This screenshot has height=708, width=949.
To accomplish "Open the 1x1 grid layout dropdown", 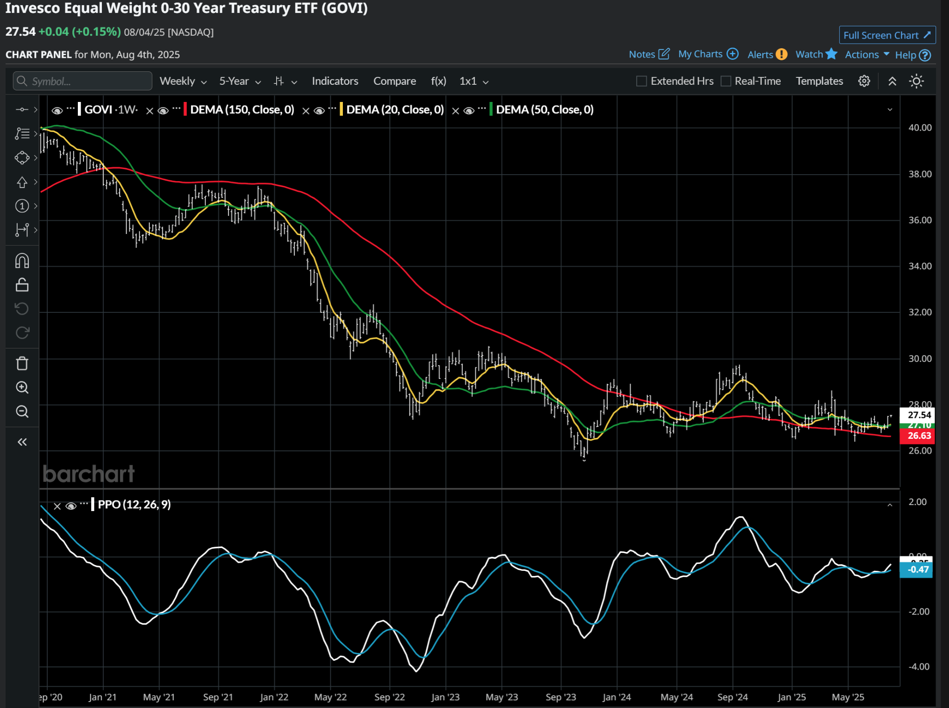I will tap(474, 81).
